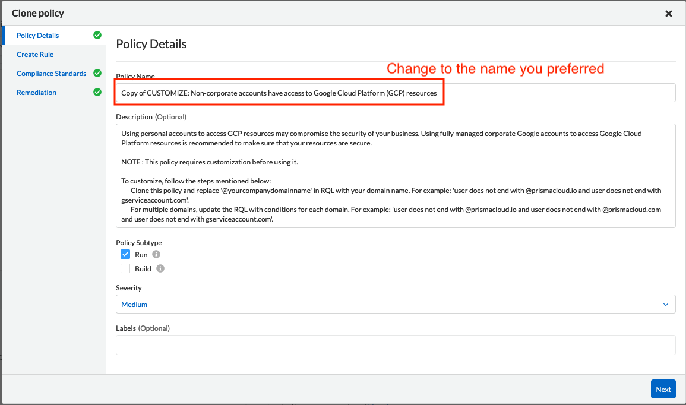Close the Clone policy dialog

669,14
